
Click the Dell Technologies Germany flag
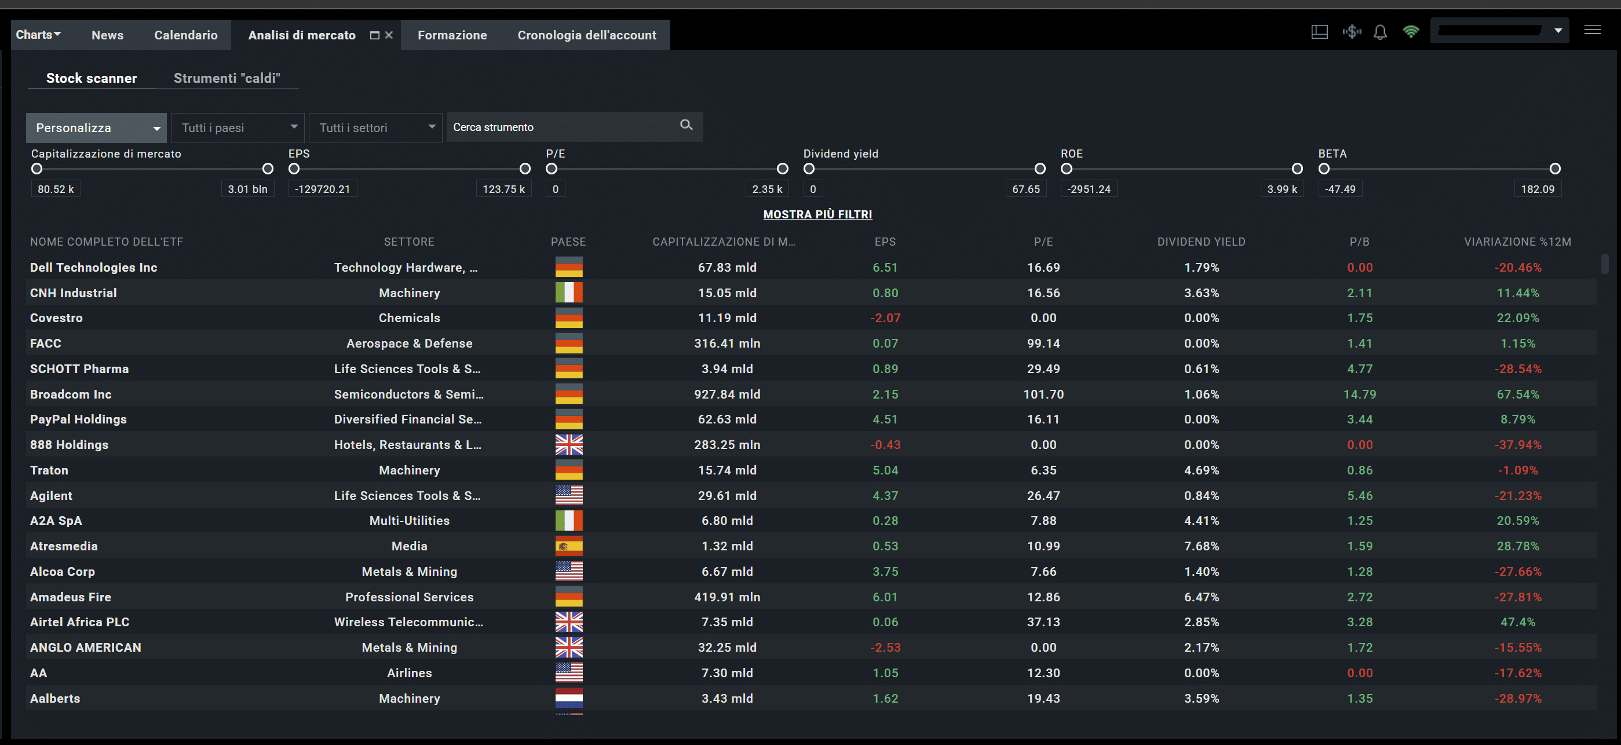tap(569, 267)
